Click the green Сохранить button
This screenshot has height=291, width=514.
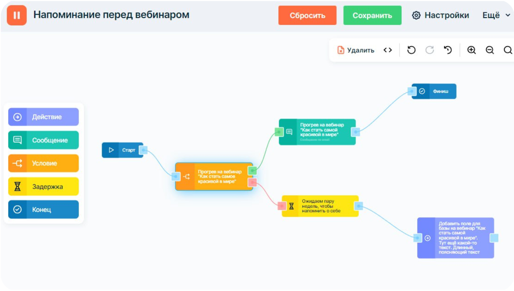(x=372, y=15)
